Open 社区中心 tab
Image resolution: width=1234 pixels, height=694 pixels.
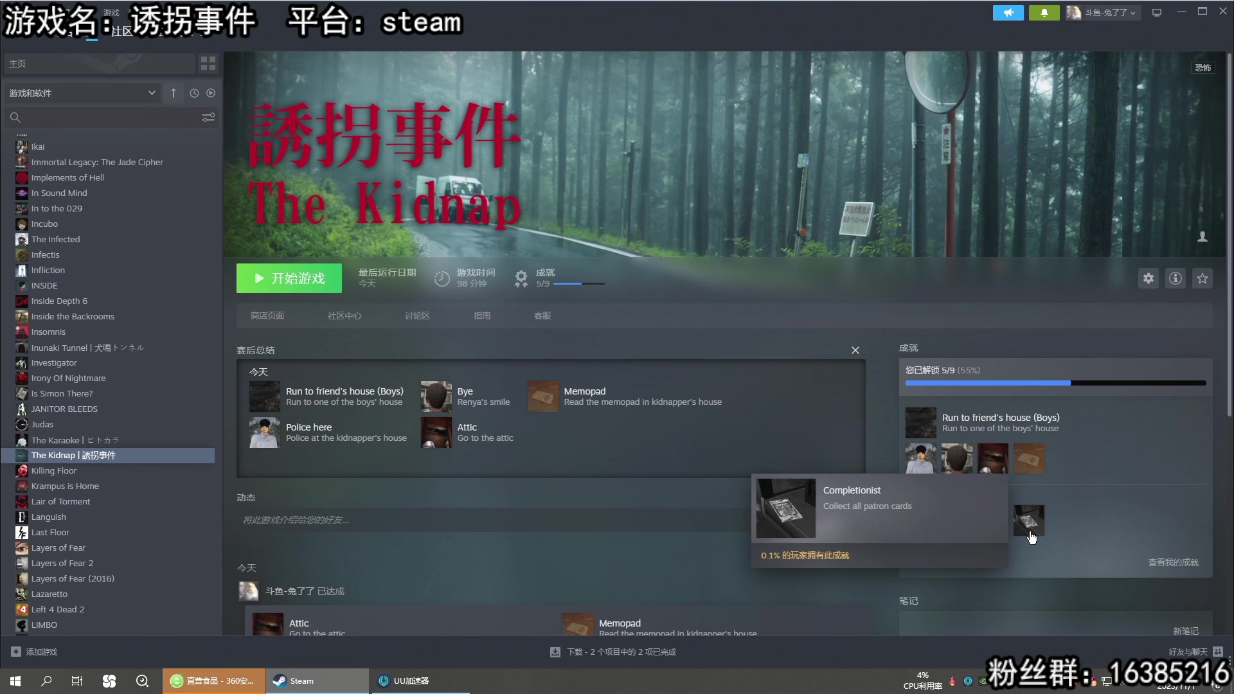[344, 316]
